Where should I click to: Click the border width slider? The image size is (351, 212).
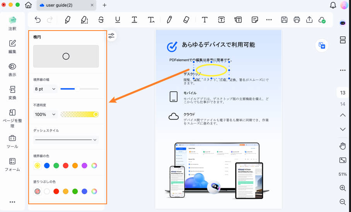[79, 89]
